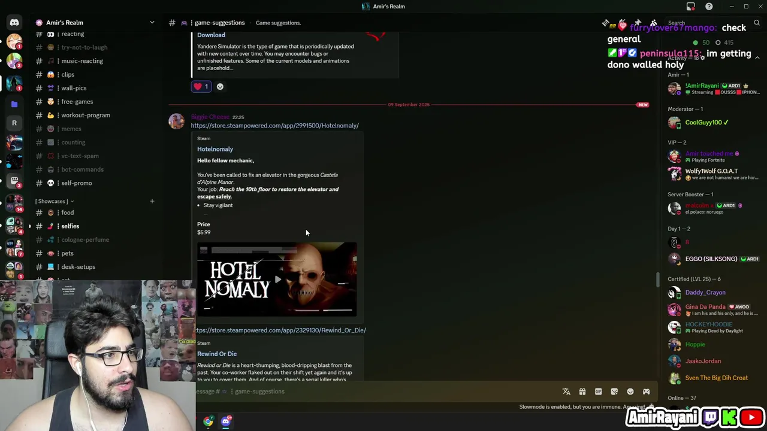Add a reaction with the smiley icon

220,87
